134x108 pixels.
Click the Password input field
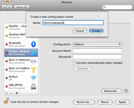click(x=97, y=57)
